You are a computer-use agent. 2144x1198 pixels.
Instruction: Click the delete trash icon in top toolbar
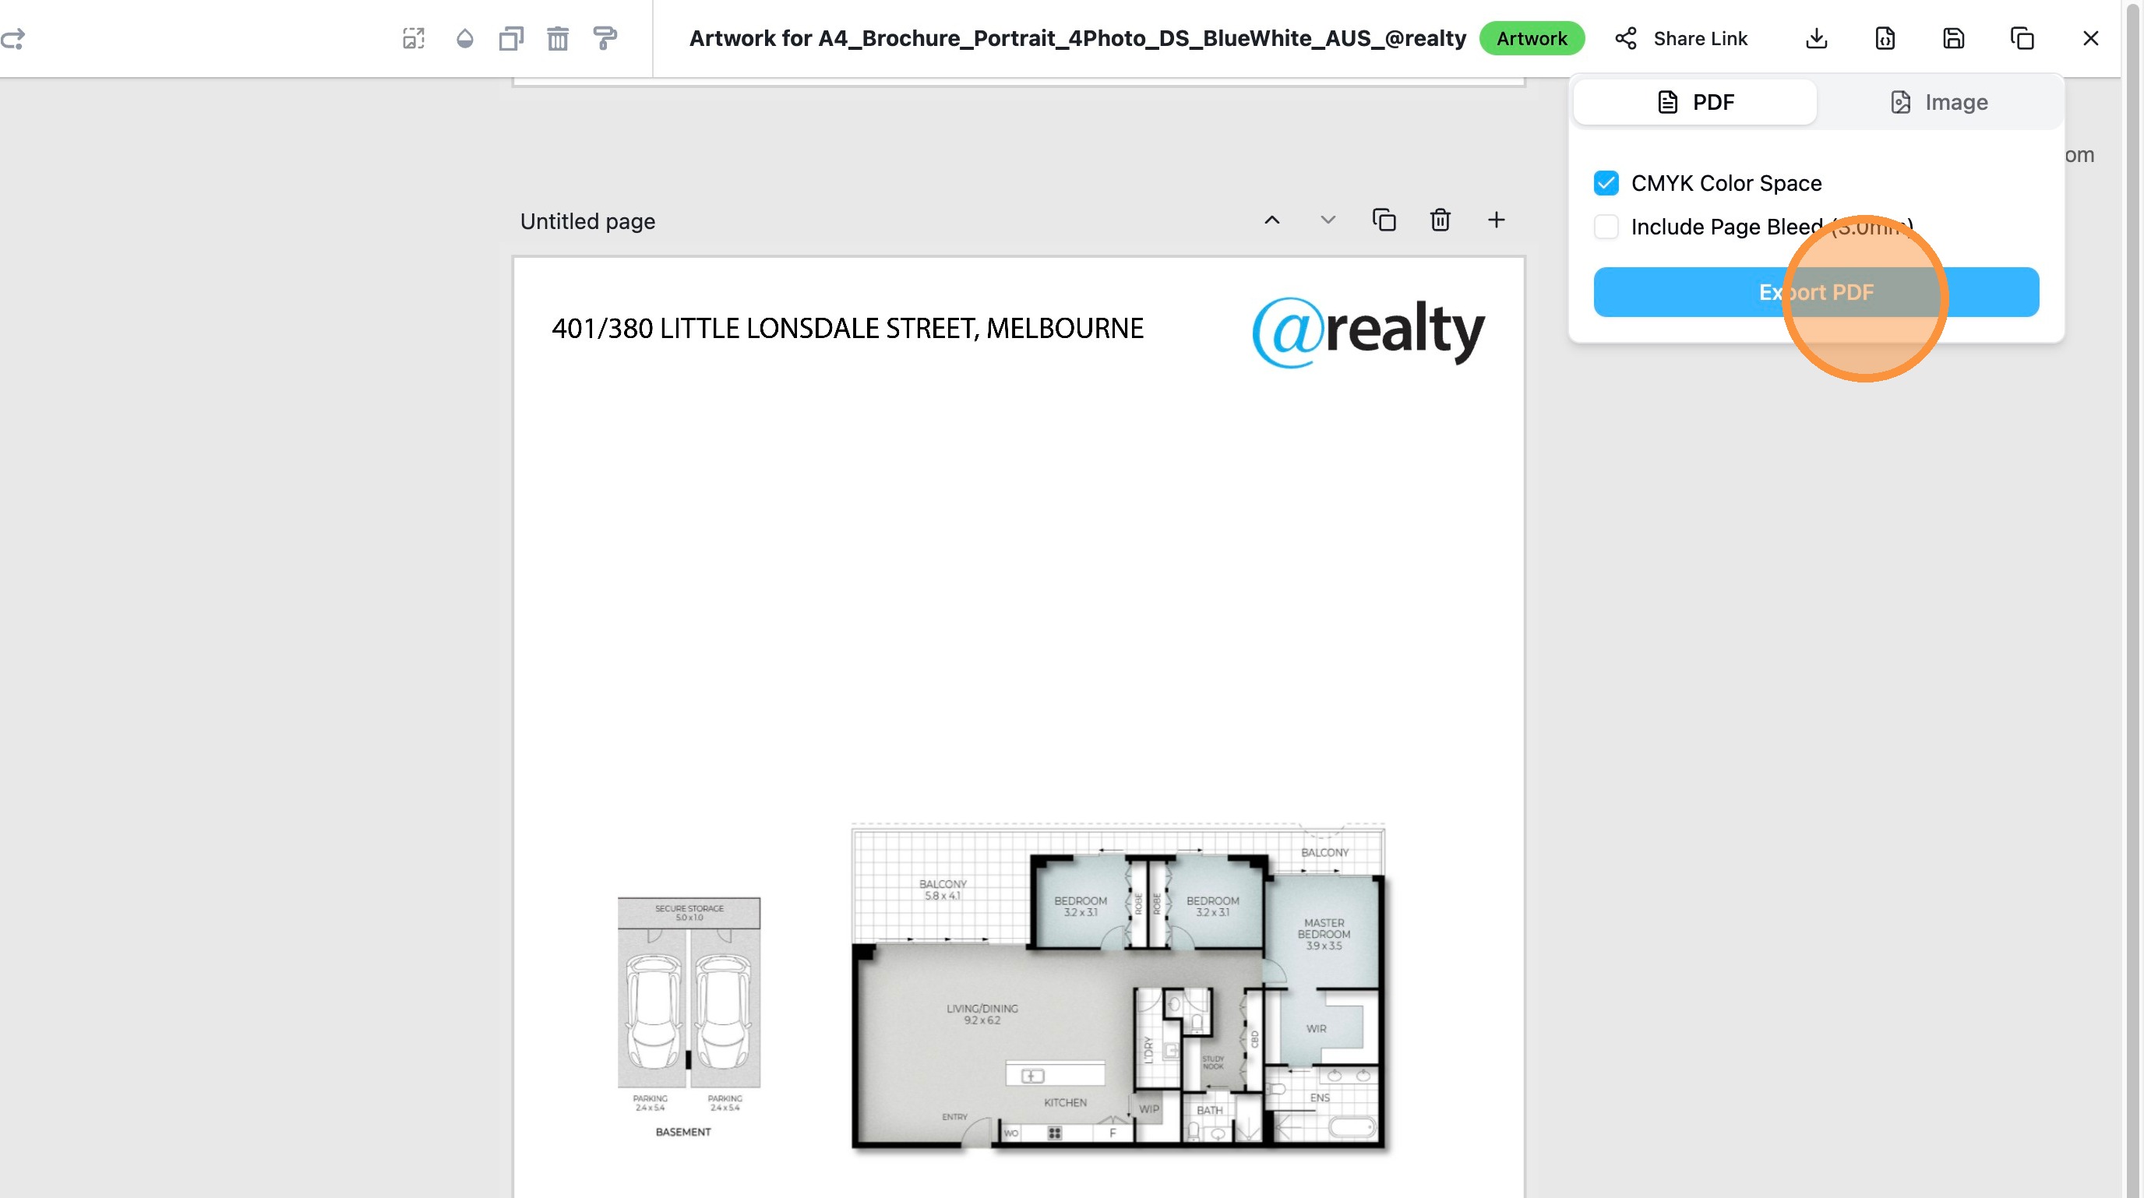click(x=558, y=38)
